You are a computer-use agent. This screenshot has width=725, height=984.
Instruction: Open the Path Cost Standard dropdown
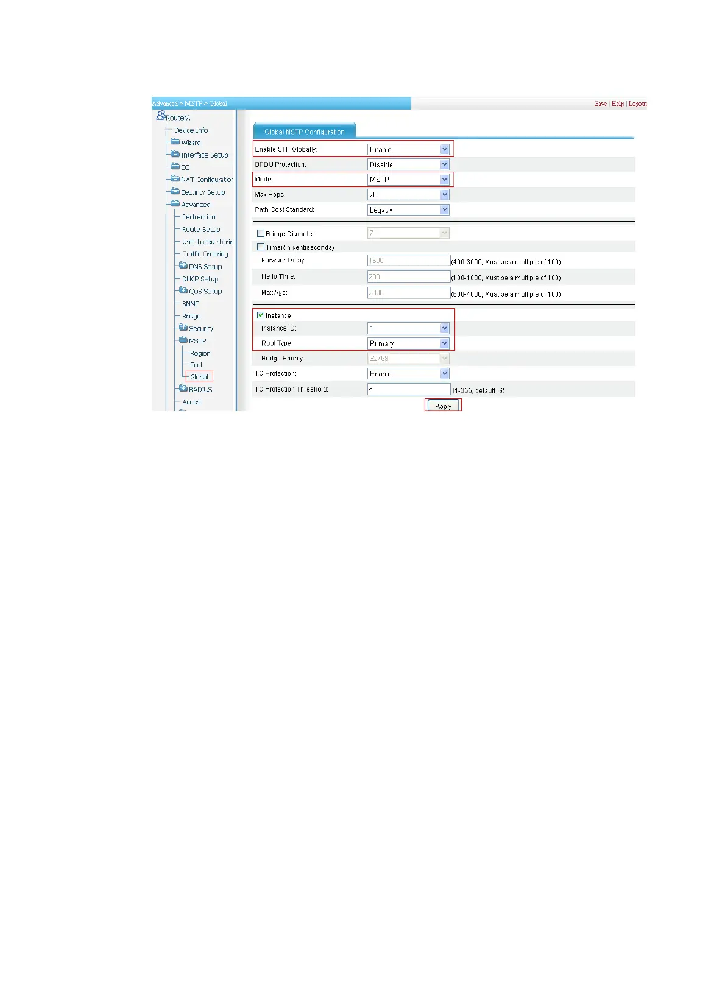point(408,209)
